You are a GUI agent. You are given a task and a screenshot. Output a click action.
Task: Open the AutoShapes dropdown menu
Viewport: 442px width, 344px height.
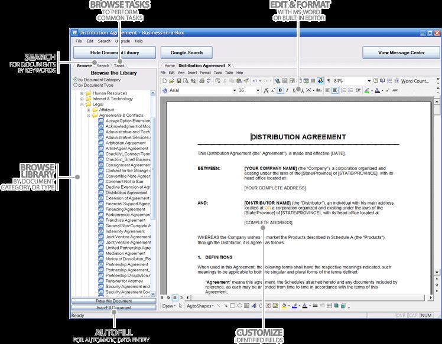pos(200,306)
